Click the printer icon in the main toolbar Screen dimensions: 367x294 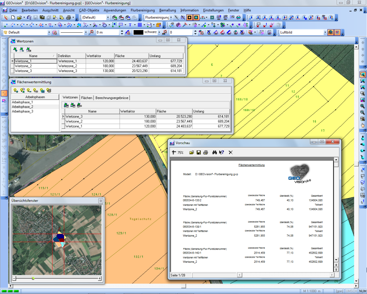coord(68,17)
